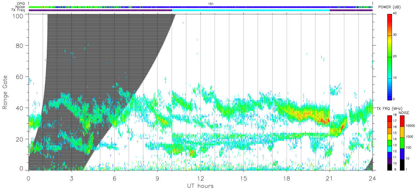Image resolution: width=419 pixels, height=193 pixels.
Task: Click the 20 tick on Range Gate axis
Action: pos(19,139)
